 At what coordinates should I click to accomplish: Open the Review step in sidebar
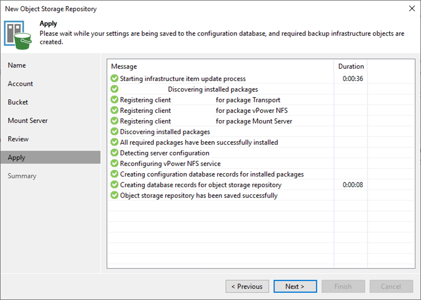click(18, 139)
